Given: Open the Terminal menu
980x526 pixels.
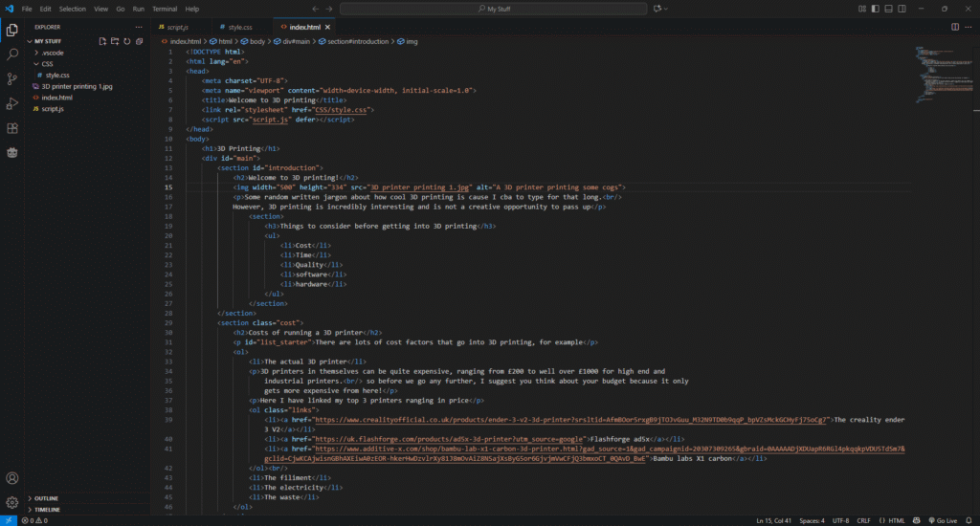Looking at the screenshot, I should click(165, 9).
